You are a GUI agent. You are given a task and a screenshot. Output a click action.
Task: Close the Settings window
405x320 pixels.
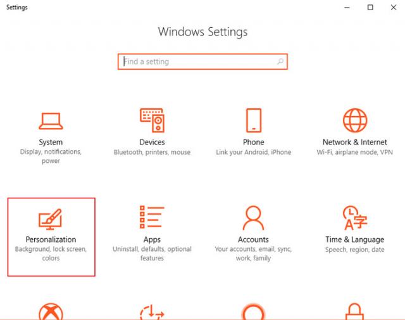tap(394, 8)
